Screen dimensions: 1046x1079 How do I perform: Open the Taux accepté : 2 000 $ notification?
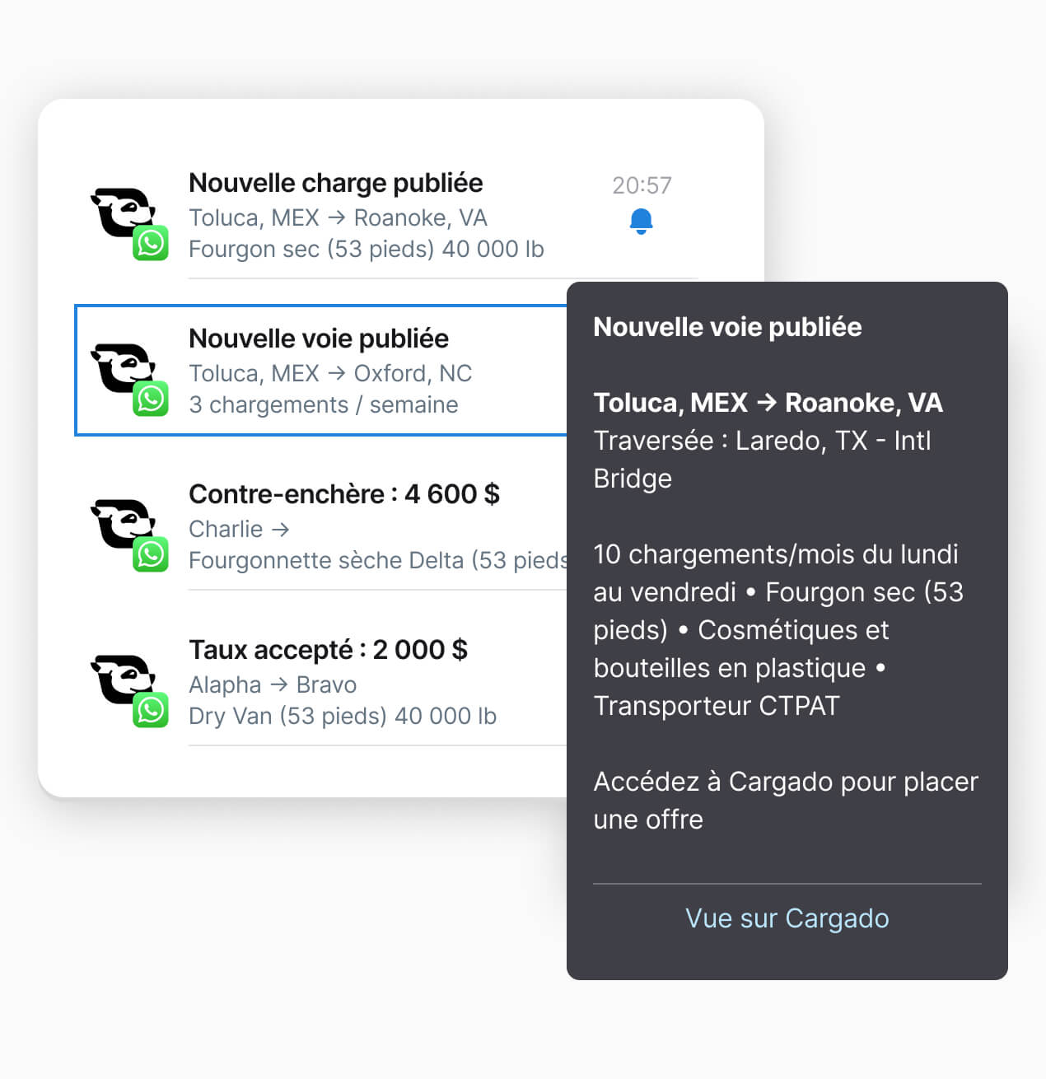point(328,650)
